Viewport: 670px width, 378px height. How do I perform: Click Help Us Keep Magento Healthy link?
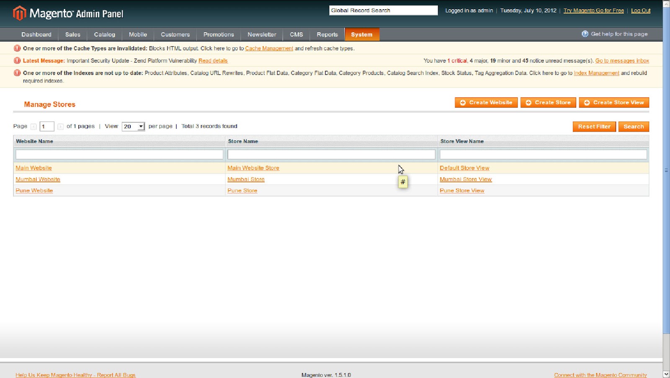pyautogui.click(x=75, y=375)
